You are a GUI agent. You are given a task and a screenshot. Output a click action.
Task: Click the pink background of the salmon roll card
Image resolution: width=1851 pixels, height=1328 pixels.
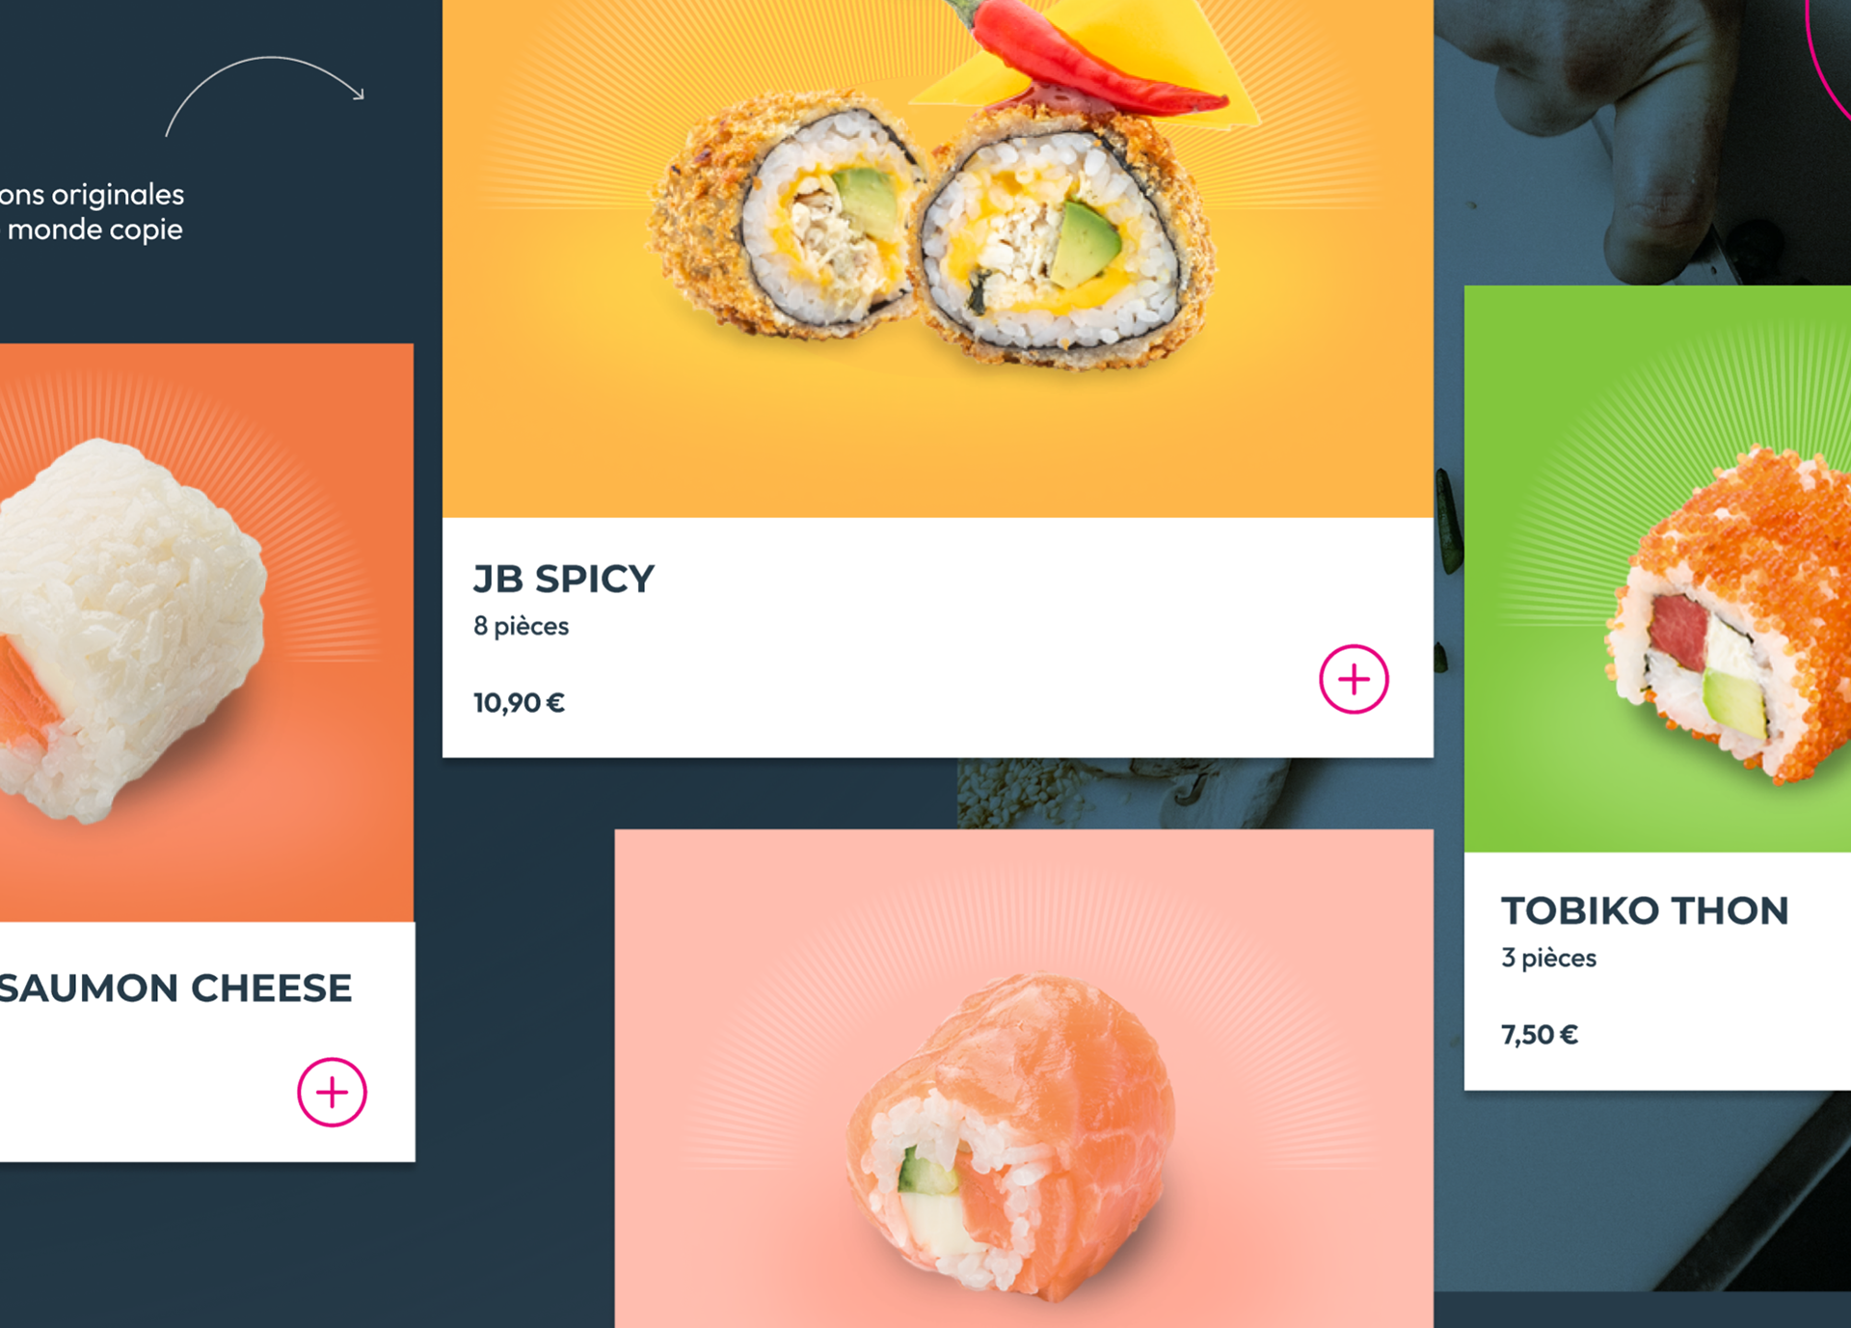click(x=733, y=926)
